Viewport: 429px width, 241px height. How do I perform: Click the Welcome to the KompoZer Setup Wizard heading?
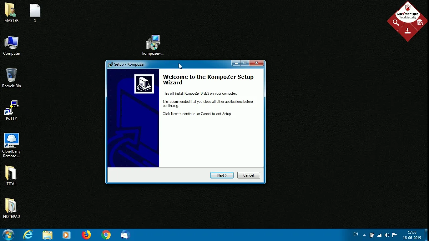[208, 80]
